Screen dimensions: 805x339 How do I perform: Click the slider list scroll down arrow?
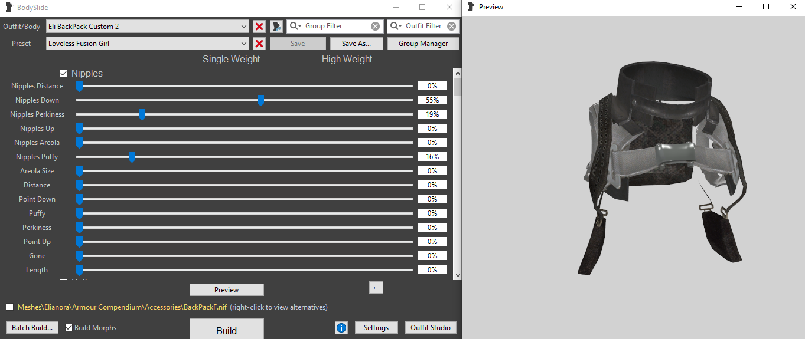point(457,275)
